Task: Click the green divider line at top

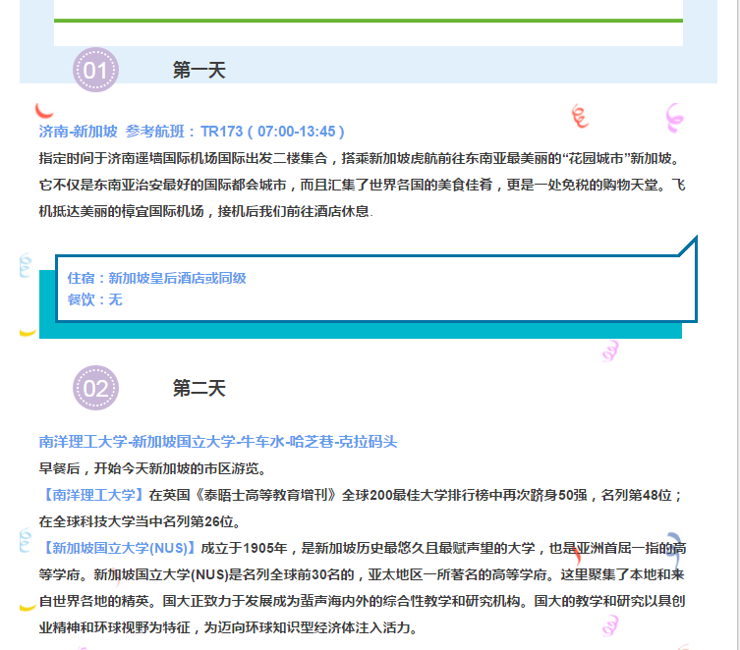Action: tap(368, 20)
